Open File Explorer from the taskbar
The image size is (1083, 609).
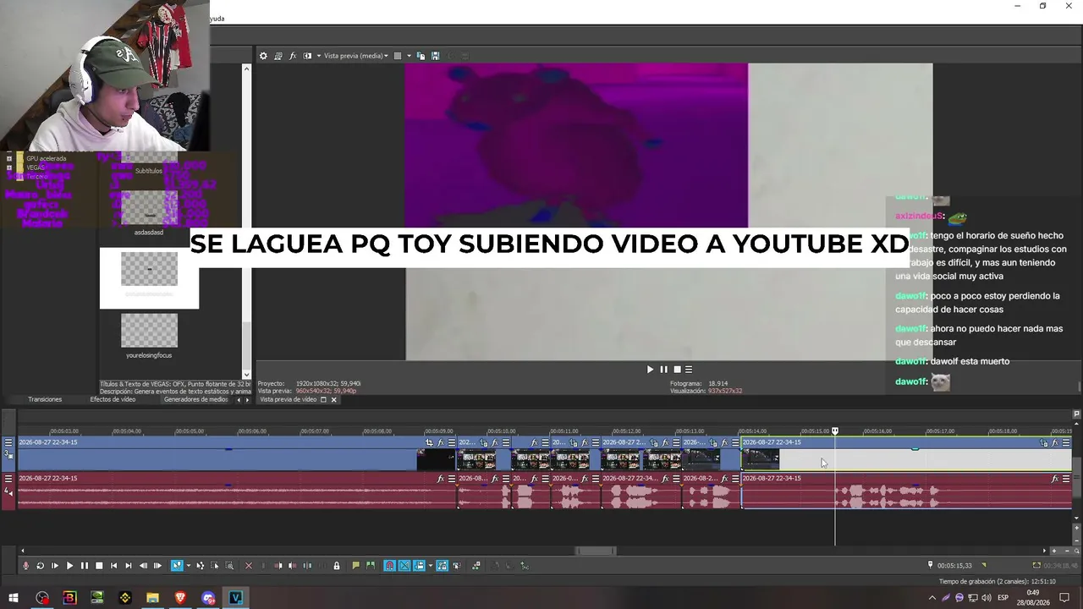point(152,598)
